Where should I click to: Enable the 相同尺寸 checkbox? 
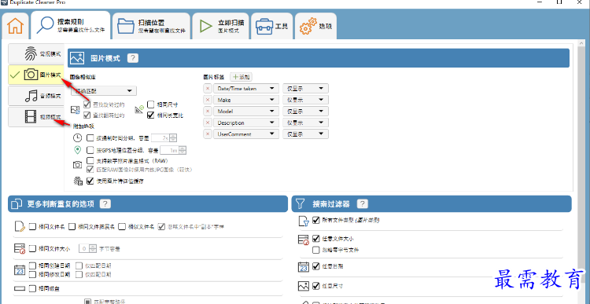tap(150, 104)
